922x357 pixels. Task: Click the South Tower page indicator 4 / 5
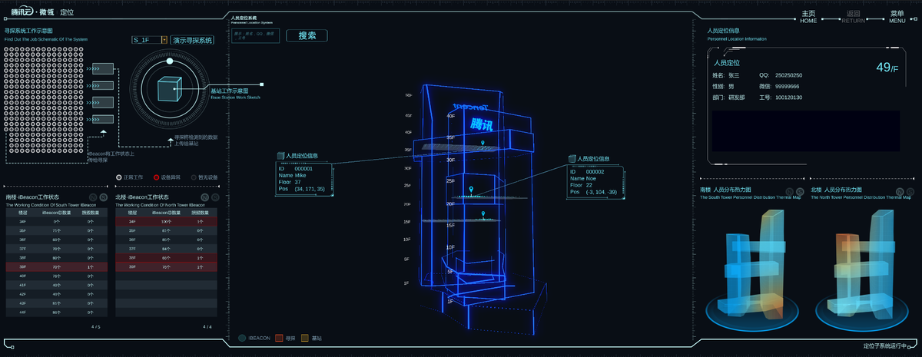click(96, 327)
